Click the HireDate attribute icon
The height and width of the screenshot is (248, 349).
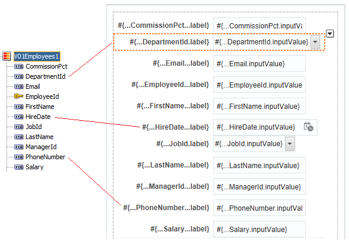19,117
